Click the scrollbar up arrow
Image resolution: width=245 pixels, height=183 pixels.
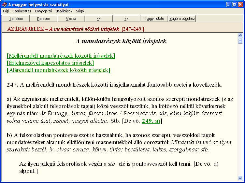click(240, 35)
